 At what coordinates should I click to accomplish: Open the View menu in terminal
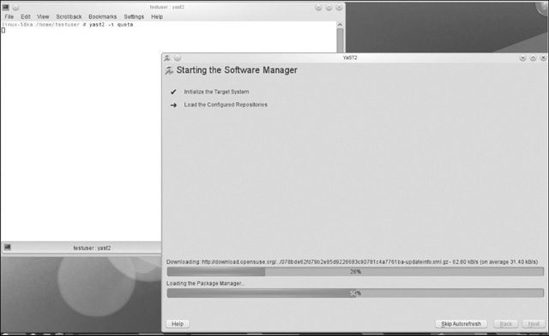tap(43, 16)
